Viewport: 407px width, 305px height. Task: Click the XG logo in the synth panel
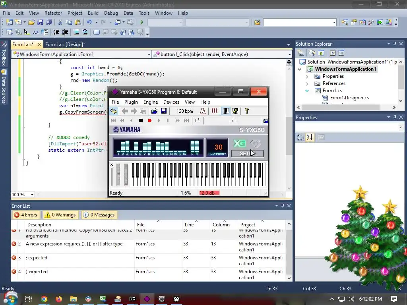pyautogui.click(x=239, y=143)
